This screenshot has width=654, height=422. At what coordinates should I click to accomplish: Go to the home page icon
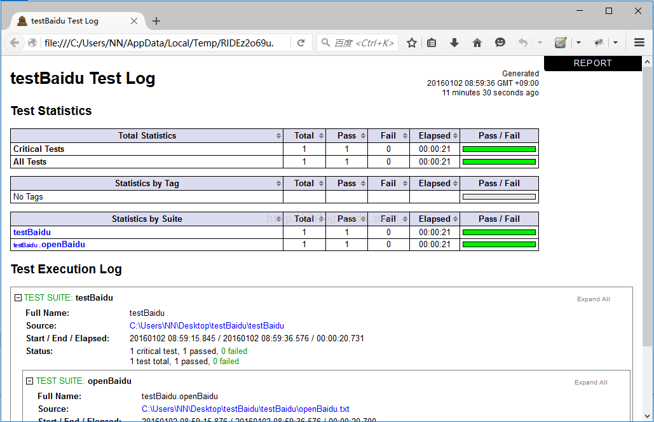coord(477,43)
